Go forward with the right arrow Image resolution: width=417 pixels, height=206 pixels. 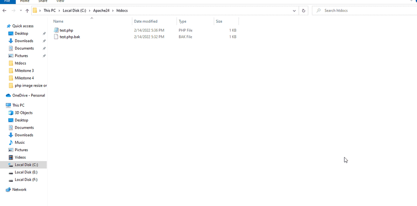(x=13, y=11)
